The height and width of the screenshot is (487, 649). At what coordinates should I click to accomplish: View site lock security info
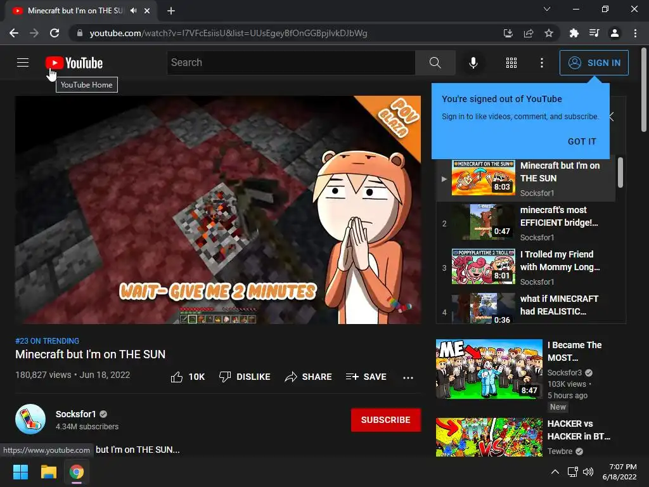click(79, 33)
